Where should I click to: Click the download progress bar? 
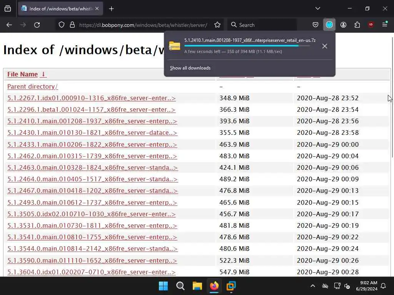click(247, 46)
